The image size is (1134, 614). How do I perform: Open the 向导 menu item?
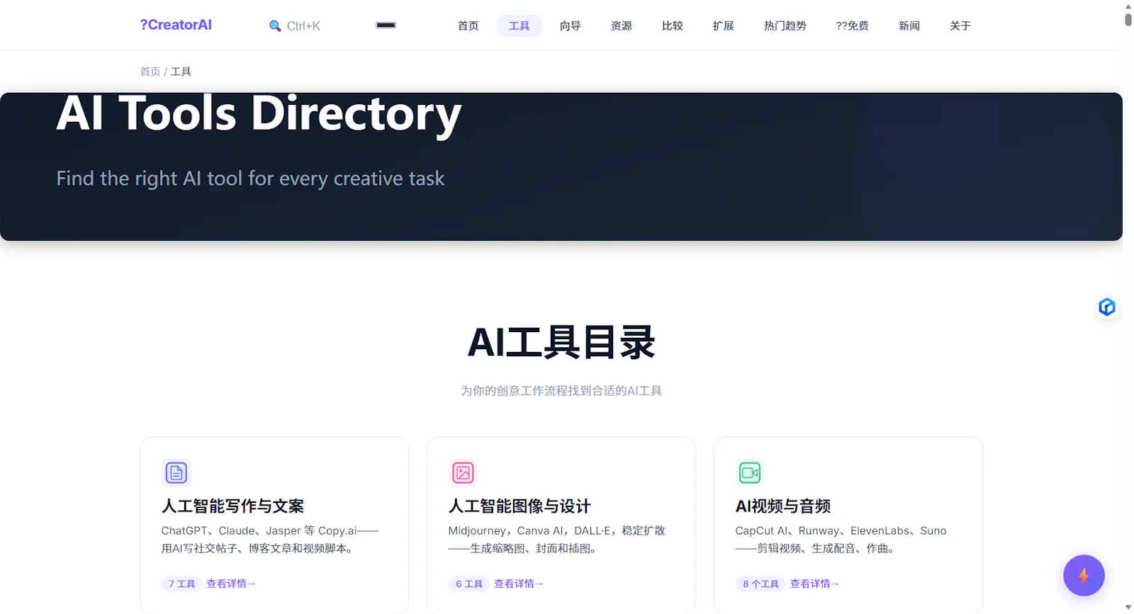pyautogui.click(x=570, y=25)
